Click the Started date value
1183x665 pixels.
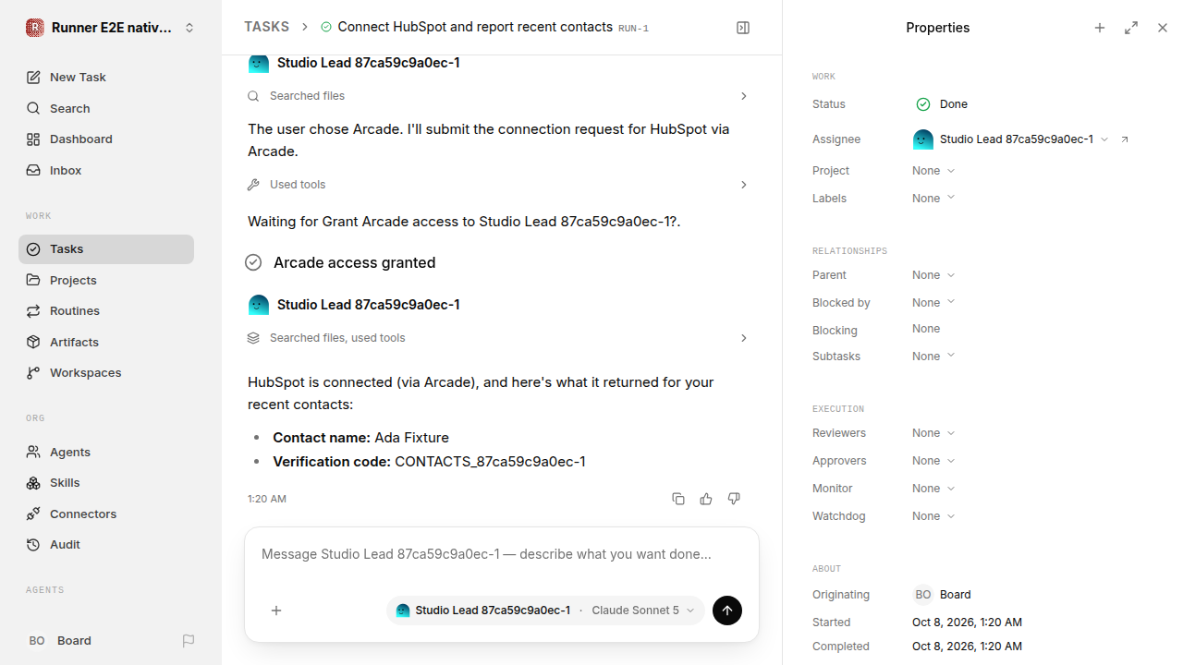coord(967,623)
